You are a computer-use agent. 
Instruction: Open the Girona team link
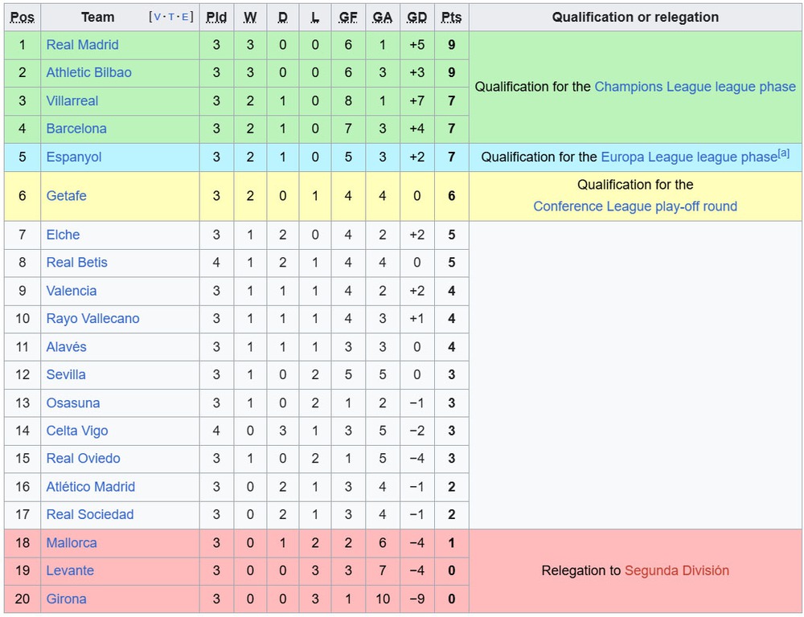point(66,599)
